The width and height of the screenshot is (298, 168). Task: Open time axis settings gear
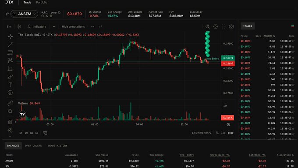pyautogui.click(x=228, y=125)
